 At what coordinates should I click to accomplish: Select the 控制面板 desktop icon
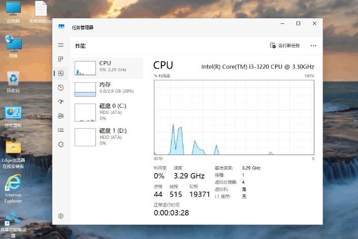(13, 117)
